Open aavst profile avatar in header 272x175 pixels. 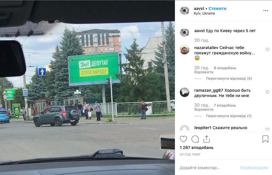[184, 11]
